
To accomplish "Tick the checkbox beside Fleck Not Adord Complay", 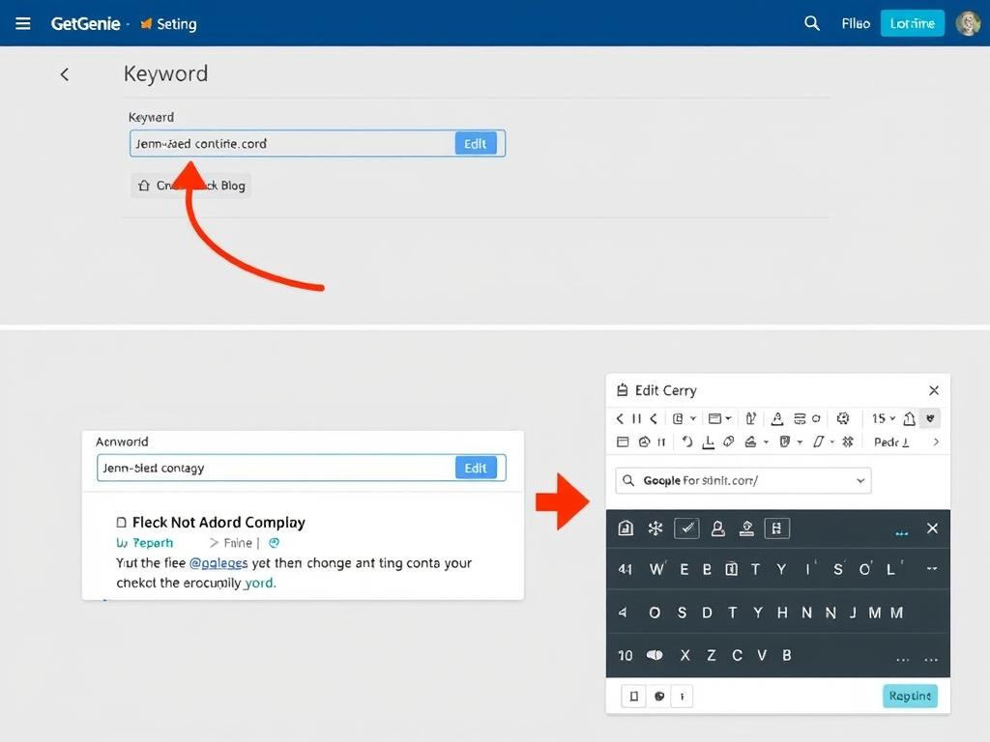I will coord(122,523).
